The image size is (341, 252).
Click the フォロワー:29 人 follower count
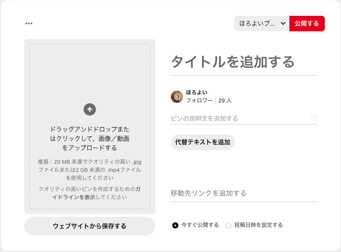pyautogui.click(x=208, y=101)
